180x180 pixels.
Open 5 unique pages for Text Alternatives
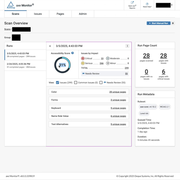click(x=118, y=124)
